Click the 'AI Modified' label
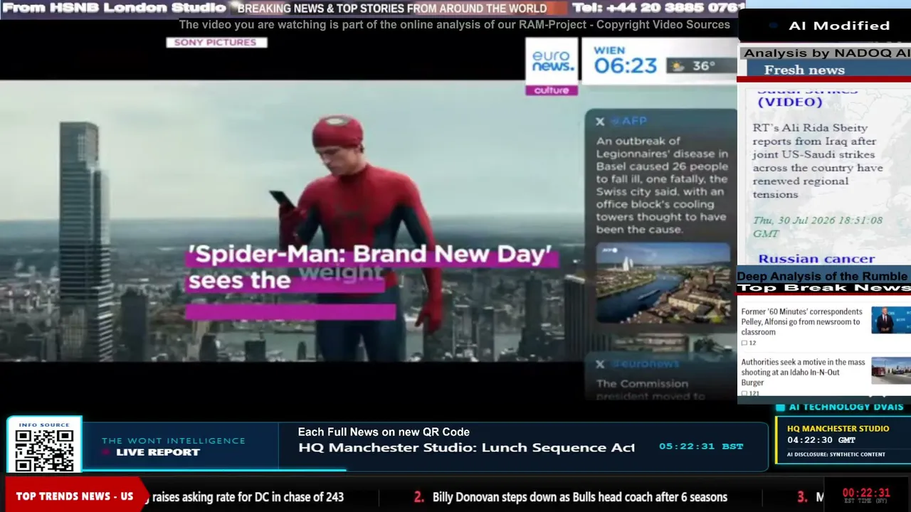911x512 pixels. (x=839, y=26)
